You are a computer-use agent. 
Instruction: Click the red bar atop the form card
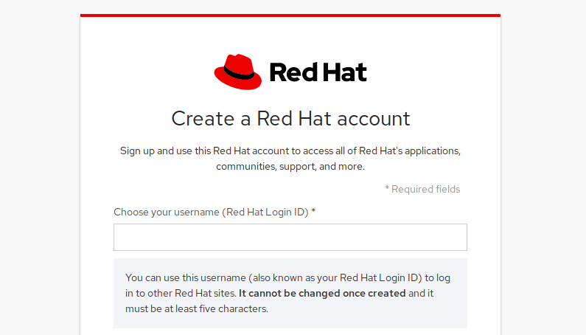tap(290, 15)
